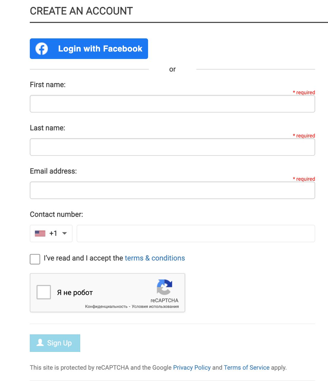The image size is (328, 381).
Task: Click the US flag icon
Action: pos(40,233)
